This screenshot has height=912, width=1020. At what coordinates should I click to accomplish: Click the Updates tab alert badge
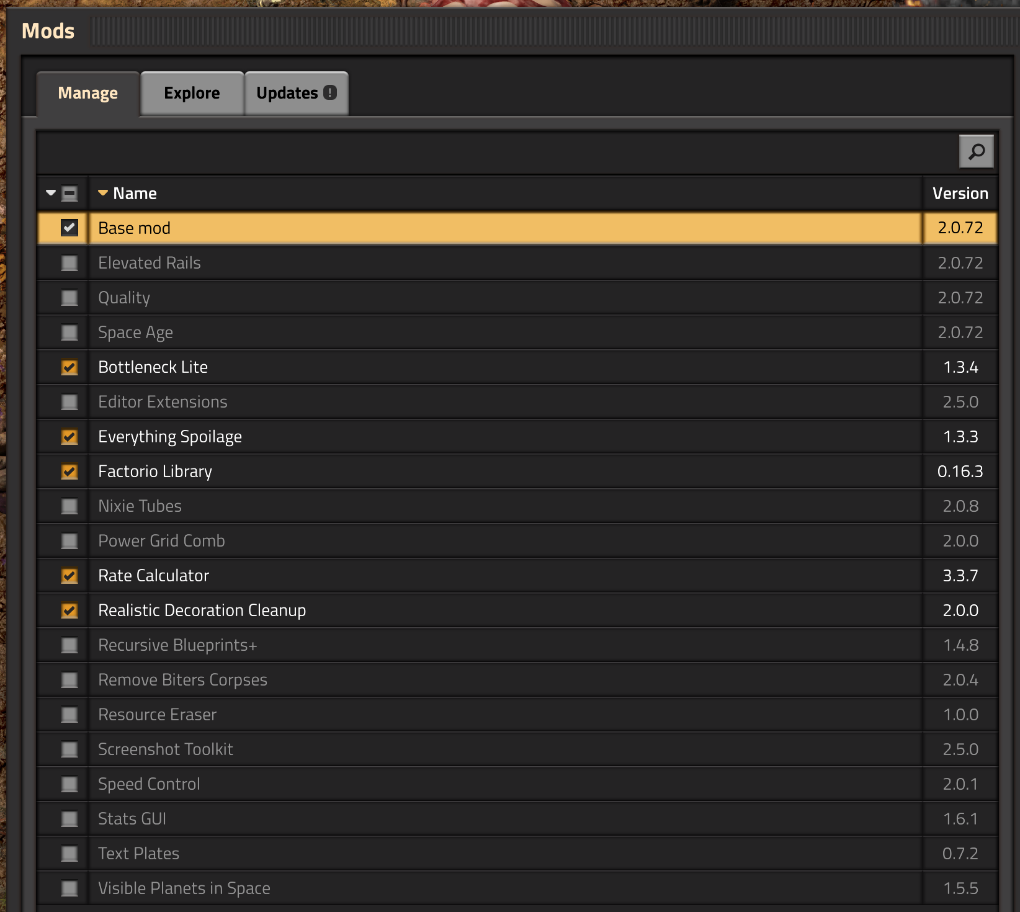pyautogui.click(x=330, y=93)
